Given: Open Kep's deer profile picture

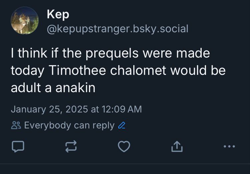Looking at the screenshot, I should (x=25, y=21).
